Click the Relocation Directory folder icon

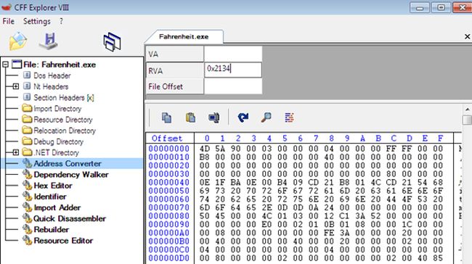click(27, 131)
